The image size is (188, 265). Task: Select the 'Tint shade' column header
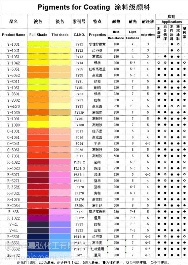click(x=60, y=35)
